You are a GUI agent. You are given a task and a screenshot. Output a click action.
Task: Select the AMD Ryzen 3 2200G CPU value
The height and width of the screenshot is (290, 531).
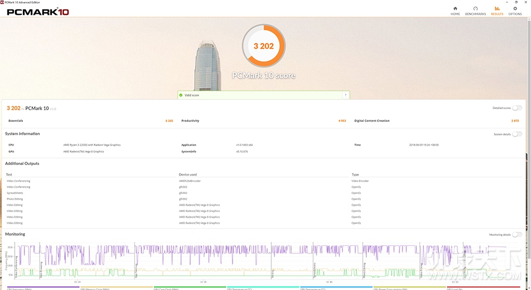(x=92, y=145)
